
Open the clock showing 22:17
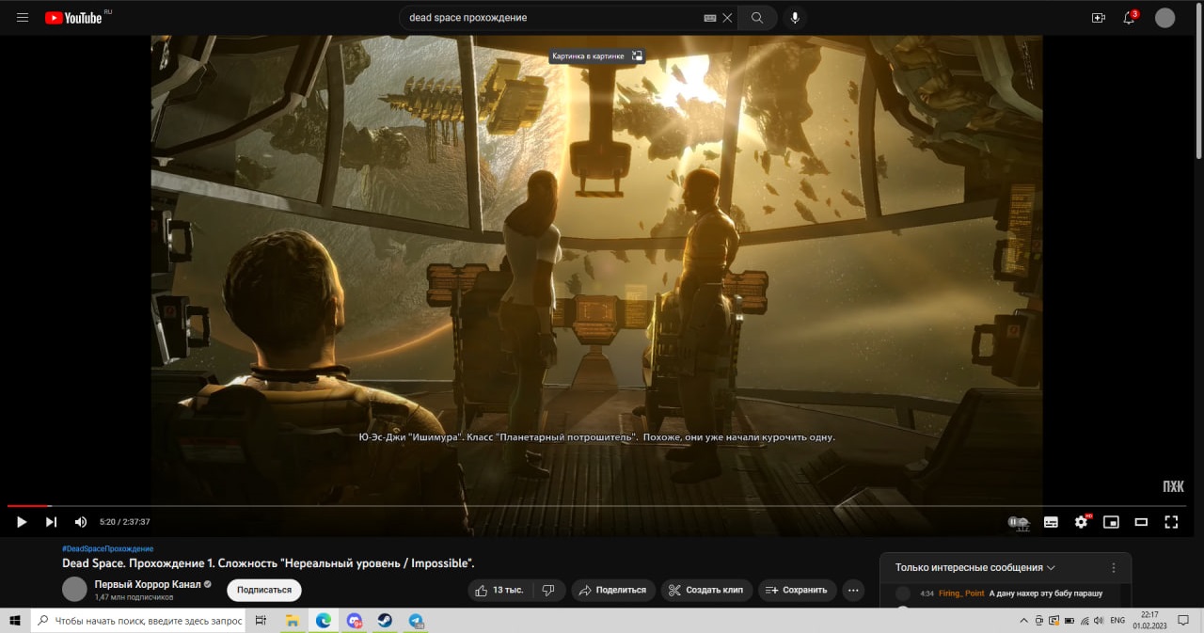tap(1149, 621)
